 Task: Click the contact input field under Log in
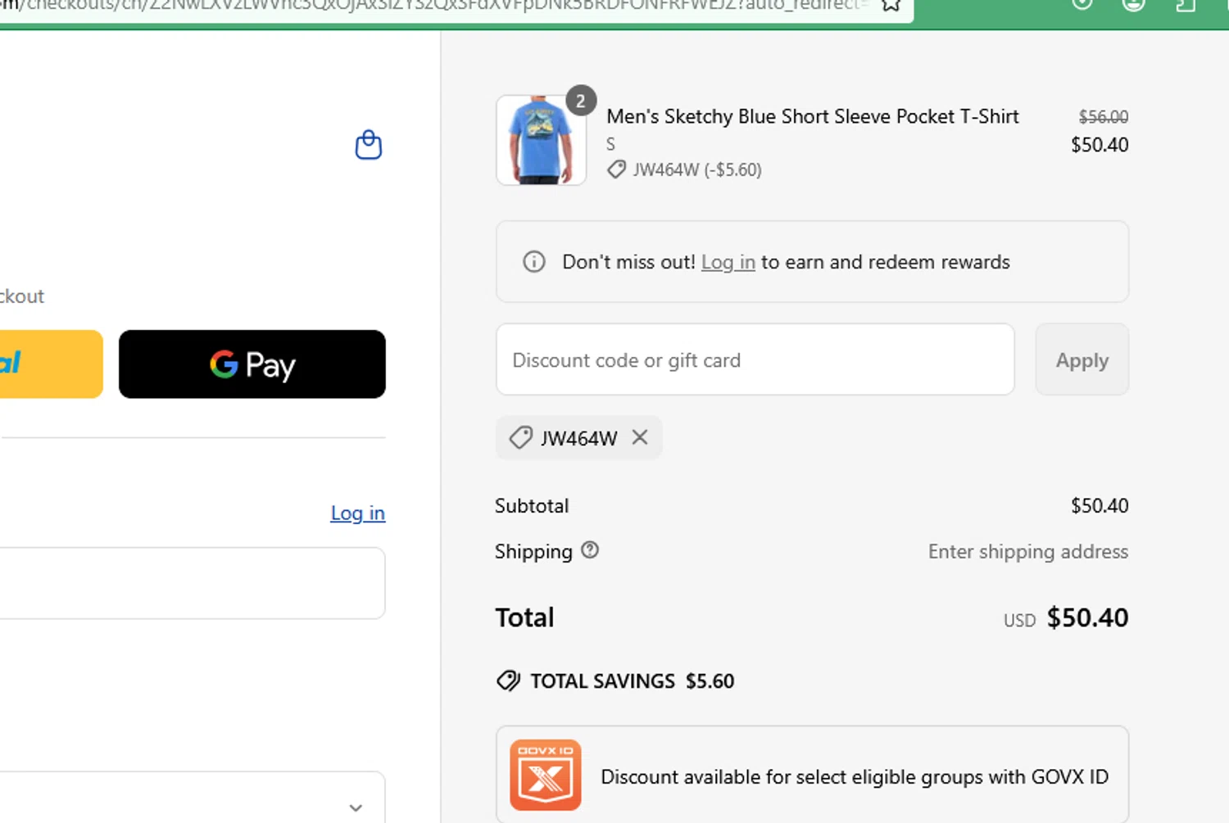tap(193, 583)
